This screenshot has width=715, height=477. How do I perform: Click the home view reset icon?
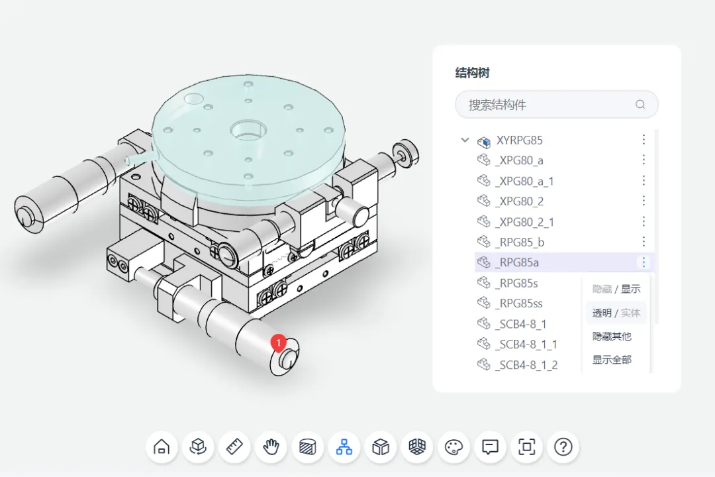pos(161,447)
